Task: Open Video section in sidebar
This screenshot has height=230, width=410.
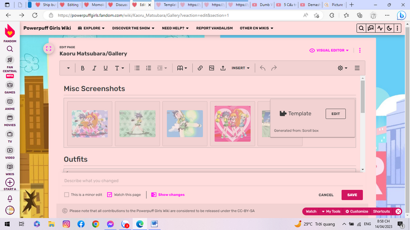Action: (x=10, y=154)
